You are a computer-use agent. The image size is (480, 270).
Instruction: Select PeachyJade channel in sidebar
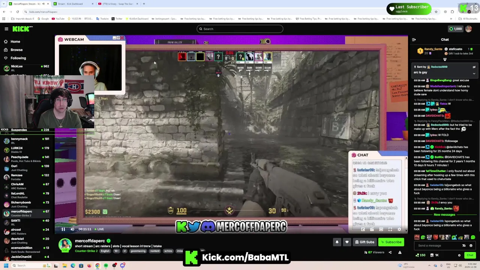point(26,159)
